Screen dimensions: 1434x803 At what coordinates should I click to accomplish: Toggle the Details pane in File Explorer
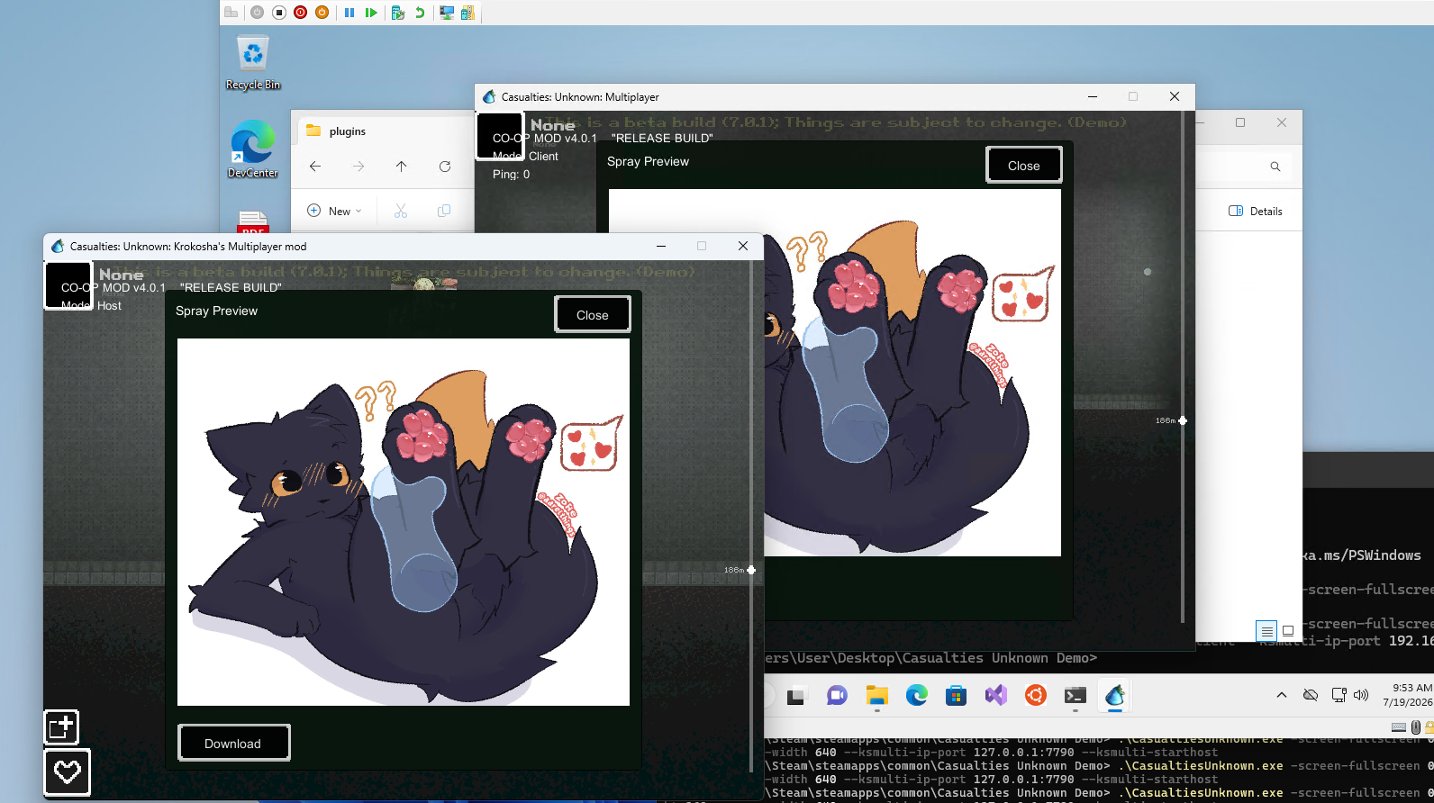point(1256,211)
